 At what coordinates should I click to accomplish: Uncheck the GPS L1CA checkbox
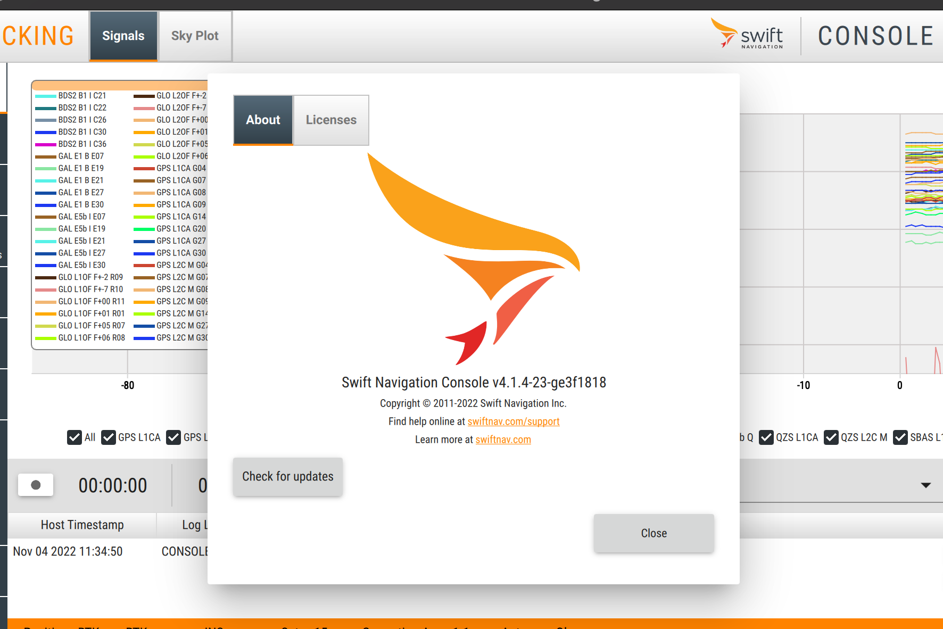coord(109,437)
